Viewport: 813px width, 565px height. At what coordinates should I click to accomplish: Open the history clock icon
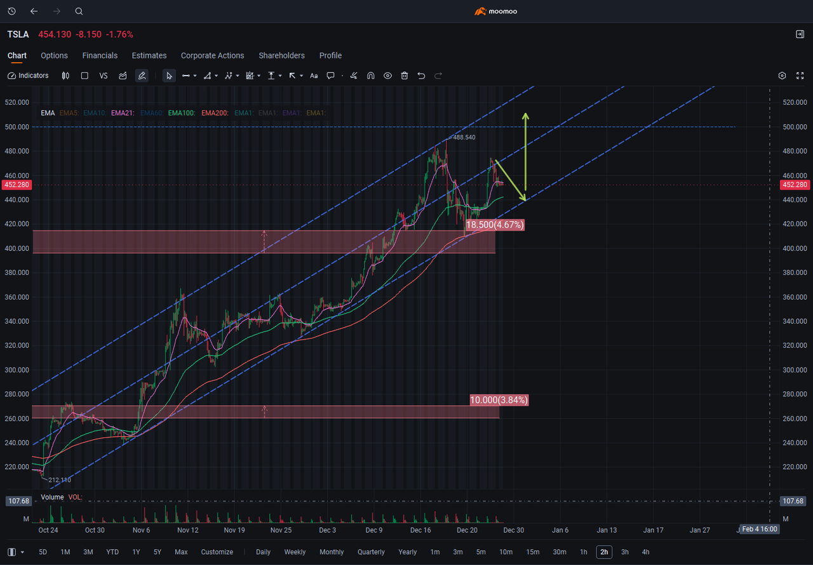coord(11,11)
